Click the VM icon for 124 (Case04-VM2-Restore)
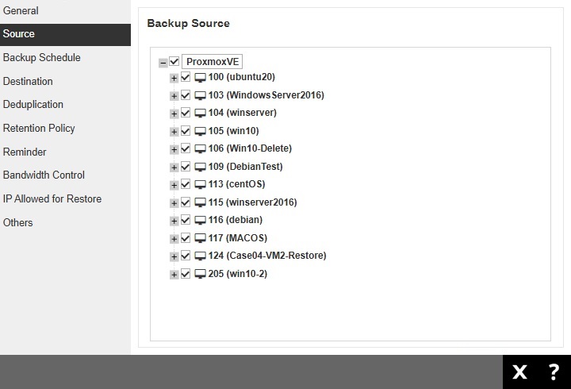This screenshot has width=571, height=389. (200, 256)
